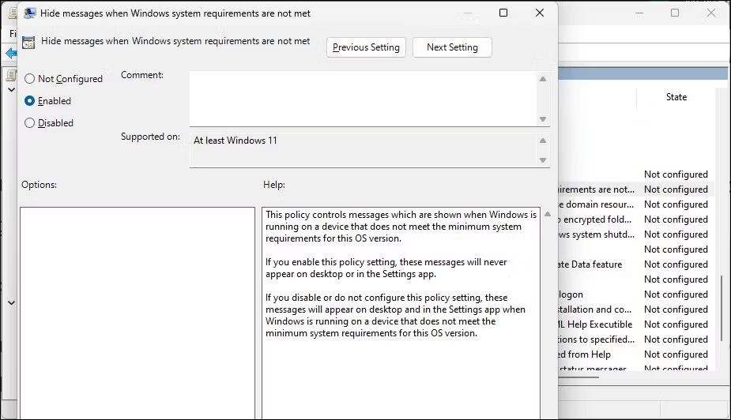
Task: Click the tree node icon in the left pane
Action: pyautogui.click(x=11, y=76)
